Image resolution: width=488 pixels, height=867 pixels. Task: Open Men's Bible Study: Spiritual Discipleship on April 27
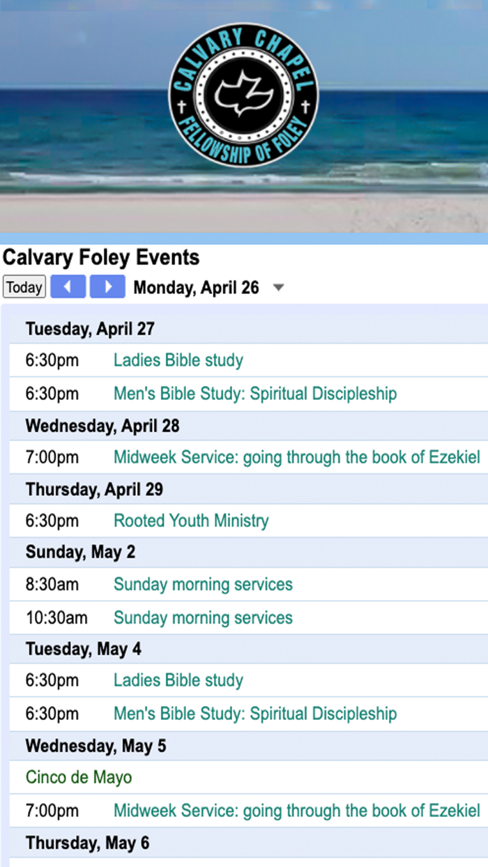[x=255, y=393]
